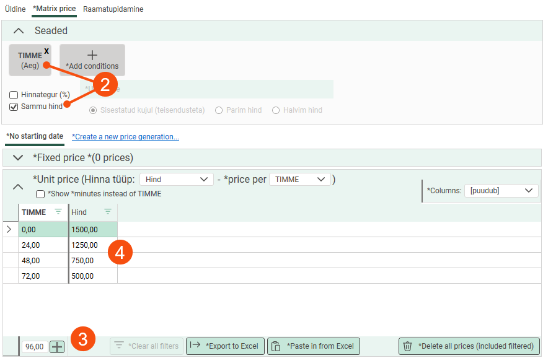The height and width of the screenshot is (358, 543).
Task: Open the Columns [puudub] dropdown
Action: click(501, 191)
